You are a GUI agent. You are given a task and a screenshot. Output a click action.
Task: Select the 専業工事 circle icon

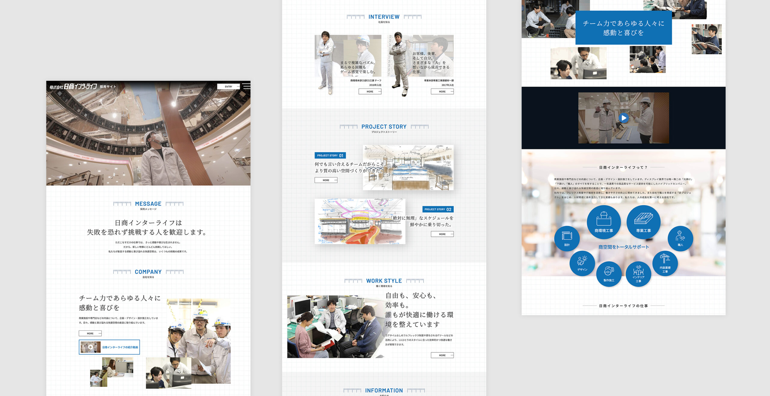click(x=643, y=222)
